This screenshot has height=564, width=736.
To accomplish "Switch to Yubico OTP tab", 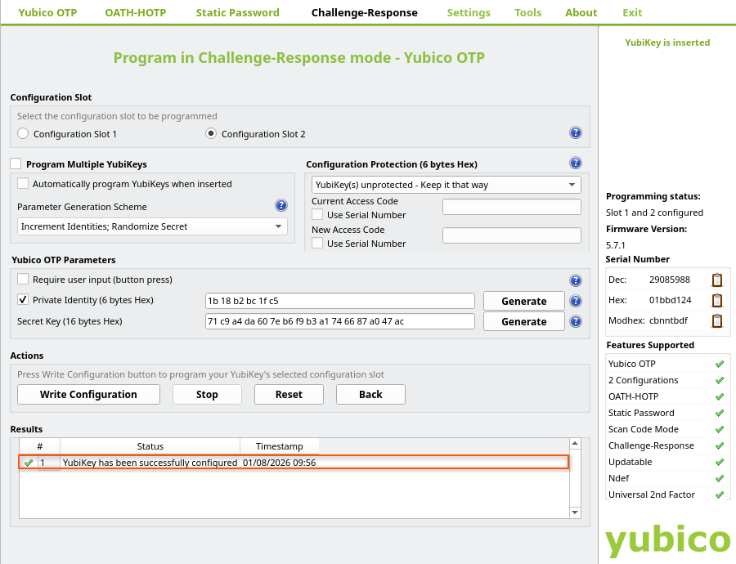I will point(47,12).
